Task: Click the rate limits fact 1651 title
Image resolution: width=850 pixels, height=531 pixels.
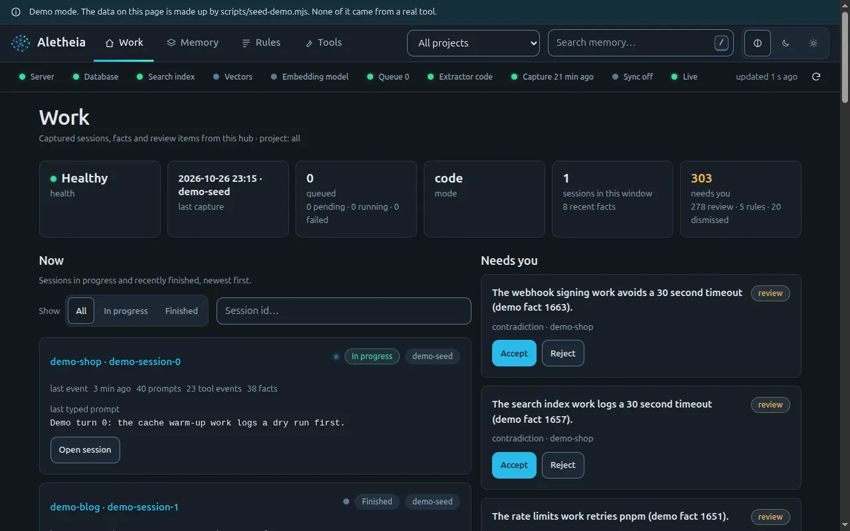Action: 610,516
